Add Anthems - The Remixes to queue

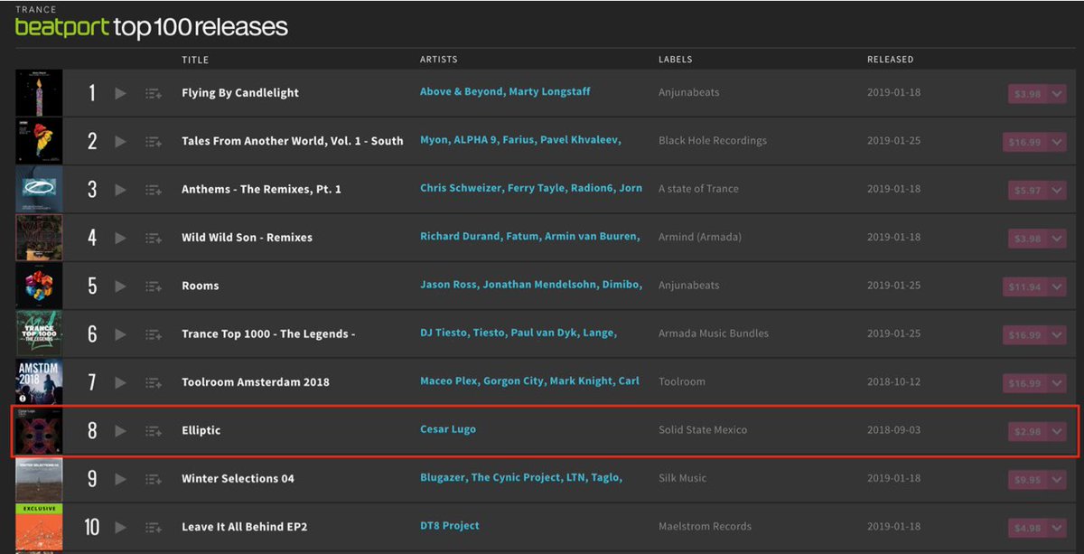(x=154, y=189)
